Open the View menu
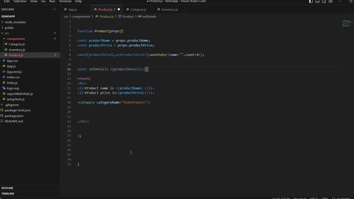The height and width of the screenshot is (199, 354). click(x=34, y=1)
